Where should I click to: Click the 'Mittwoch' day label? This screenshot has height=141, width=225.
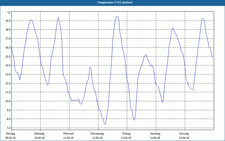click(69, 134)
